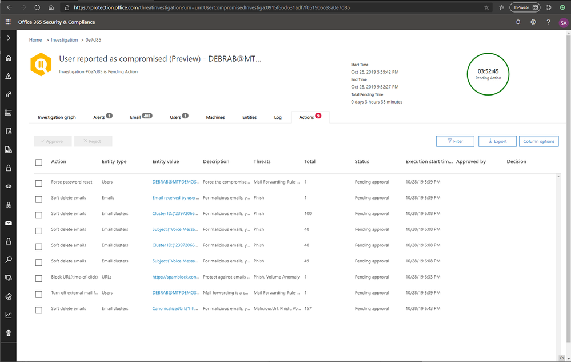Viewport: 571px width, 362px height.
Task: Click the Export button
Action: (x=497, y=141)
